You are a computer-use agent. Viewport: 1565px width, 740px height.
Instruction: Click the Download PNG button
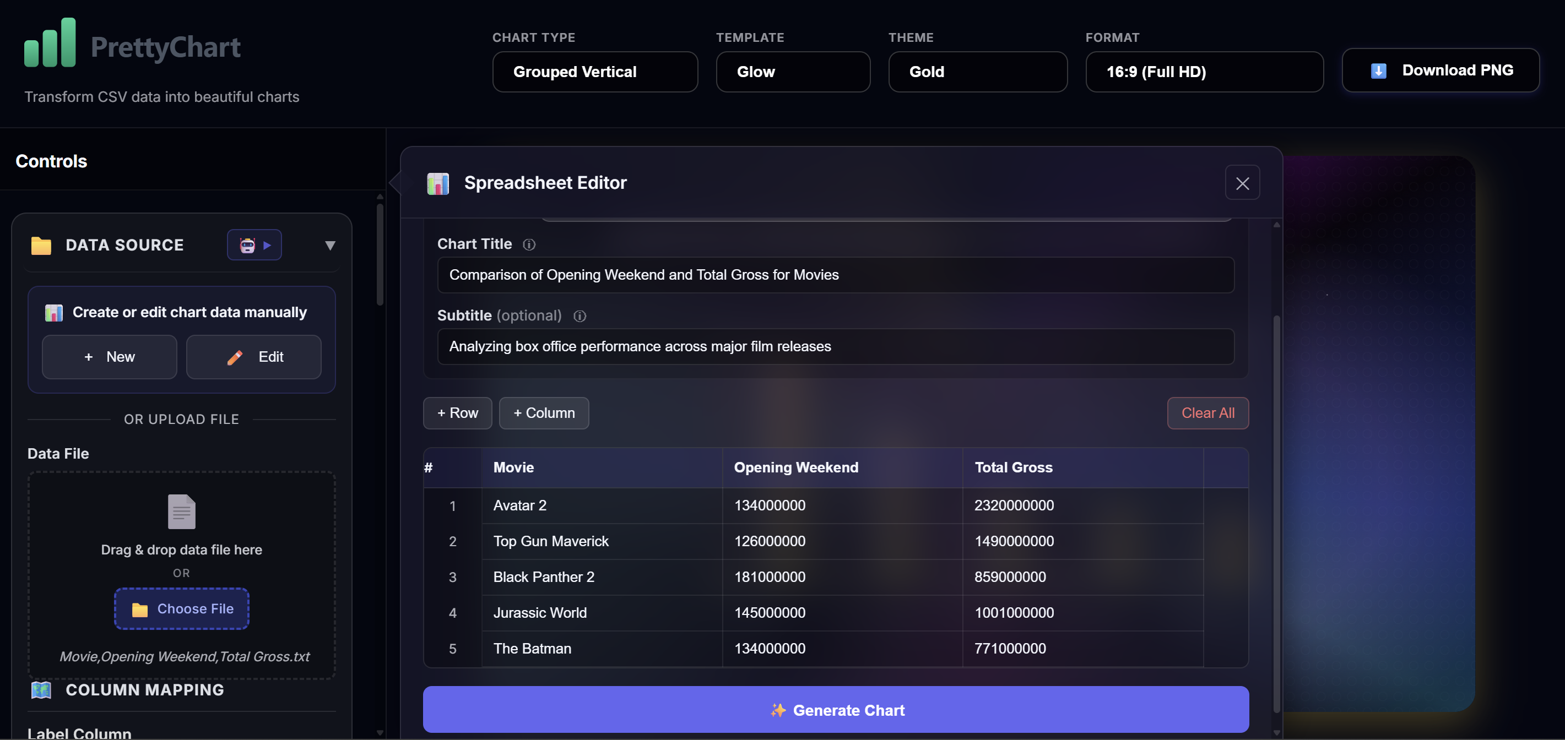(x=1440, y=70)
